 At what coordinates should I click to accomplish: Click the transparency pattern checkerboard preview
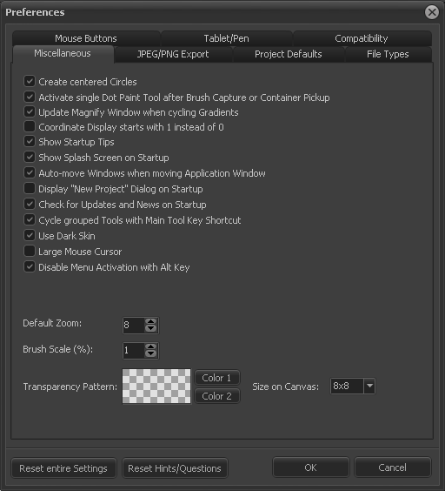tap(156, 387)
